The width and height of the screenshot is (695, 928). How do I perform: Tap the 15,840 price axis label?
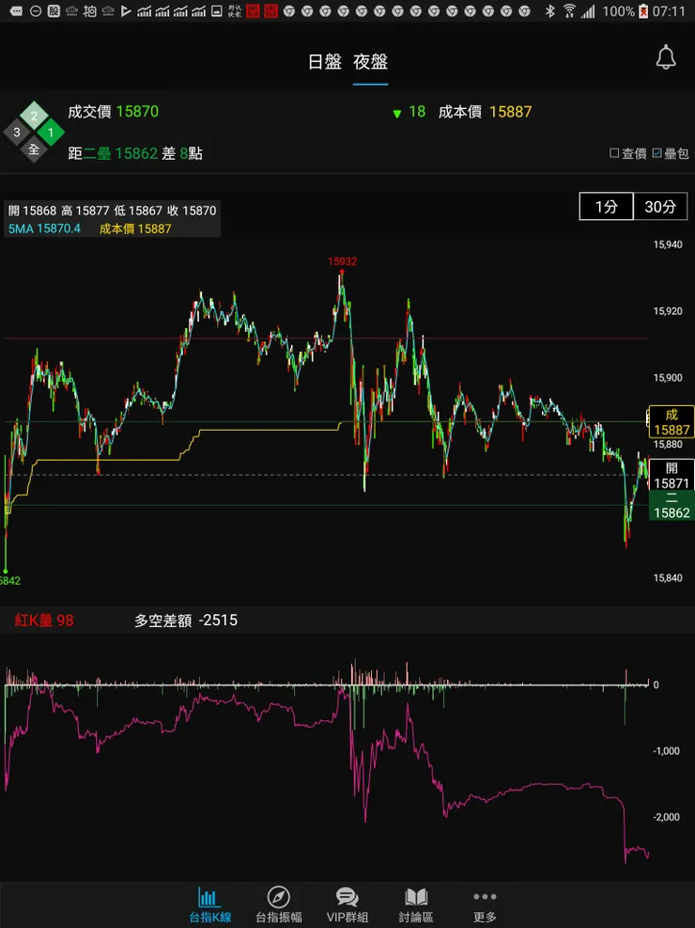tap(668, 578)
